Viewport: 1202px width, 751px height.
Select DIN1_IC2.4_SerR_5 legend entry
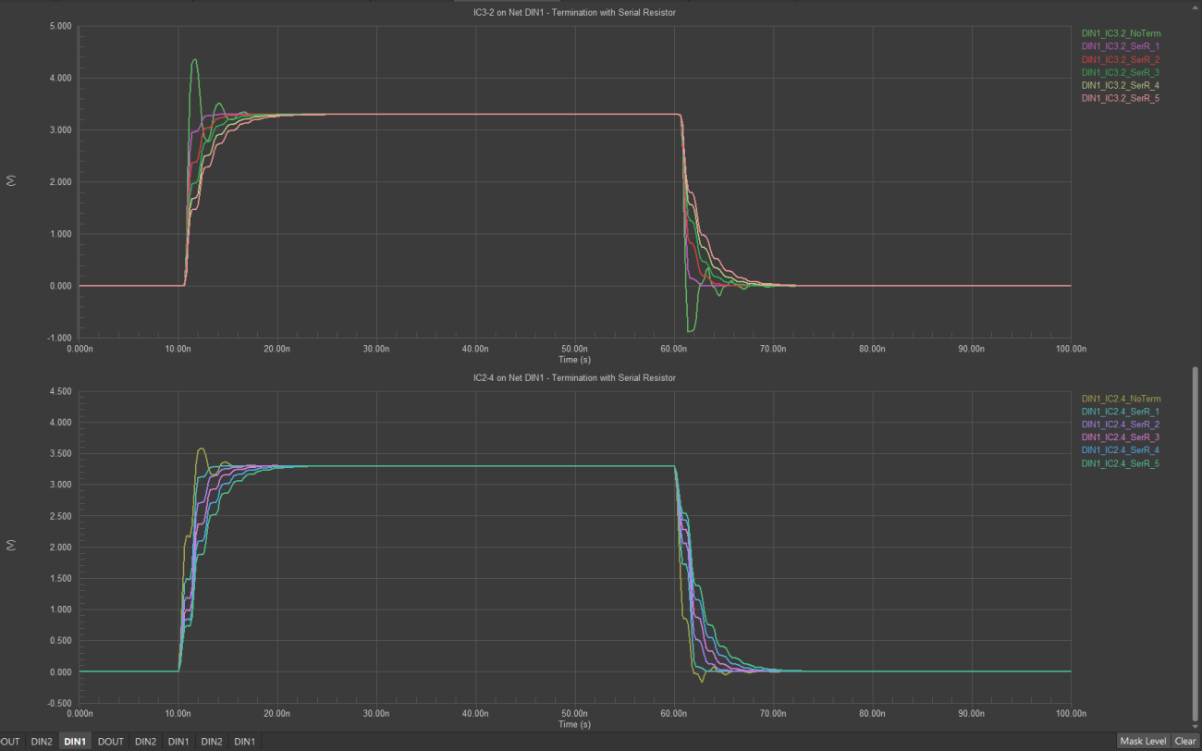point(1121,463)
